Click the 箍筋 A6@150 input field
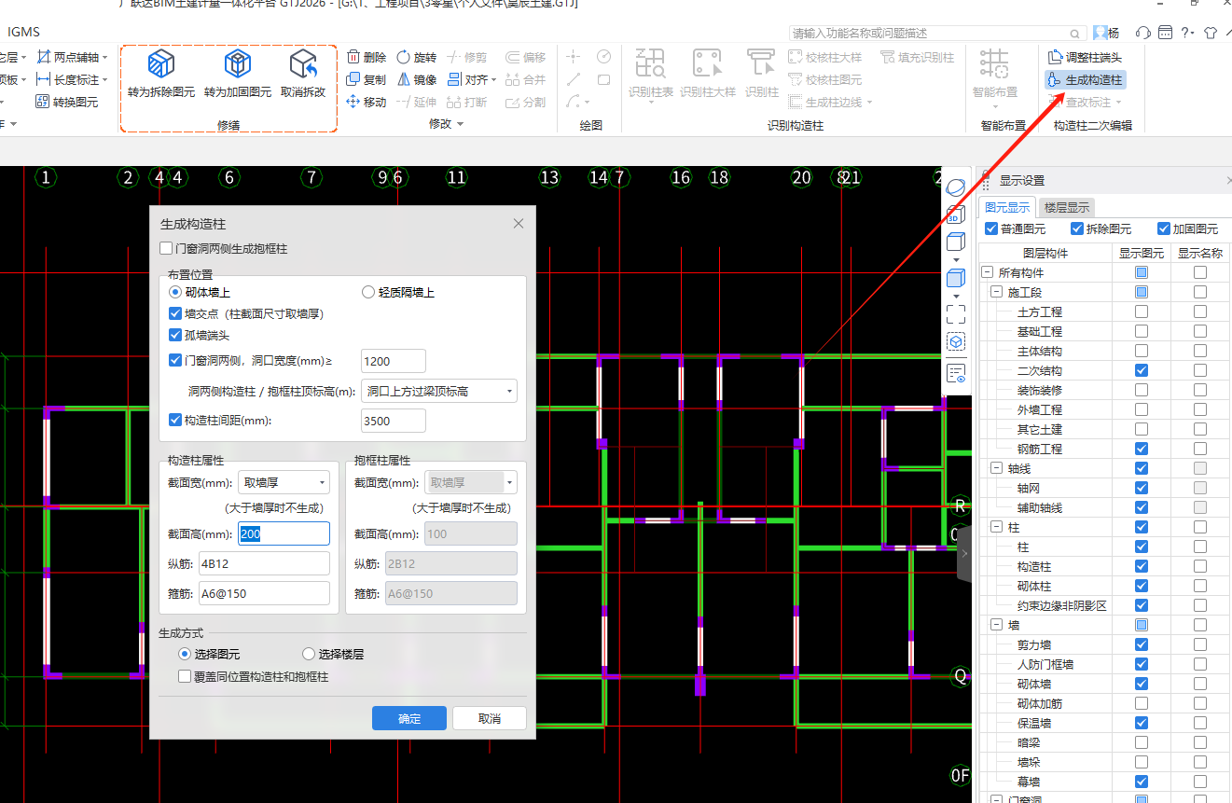Screen dimensions: 1232x803 (x=263, y=593)
